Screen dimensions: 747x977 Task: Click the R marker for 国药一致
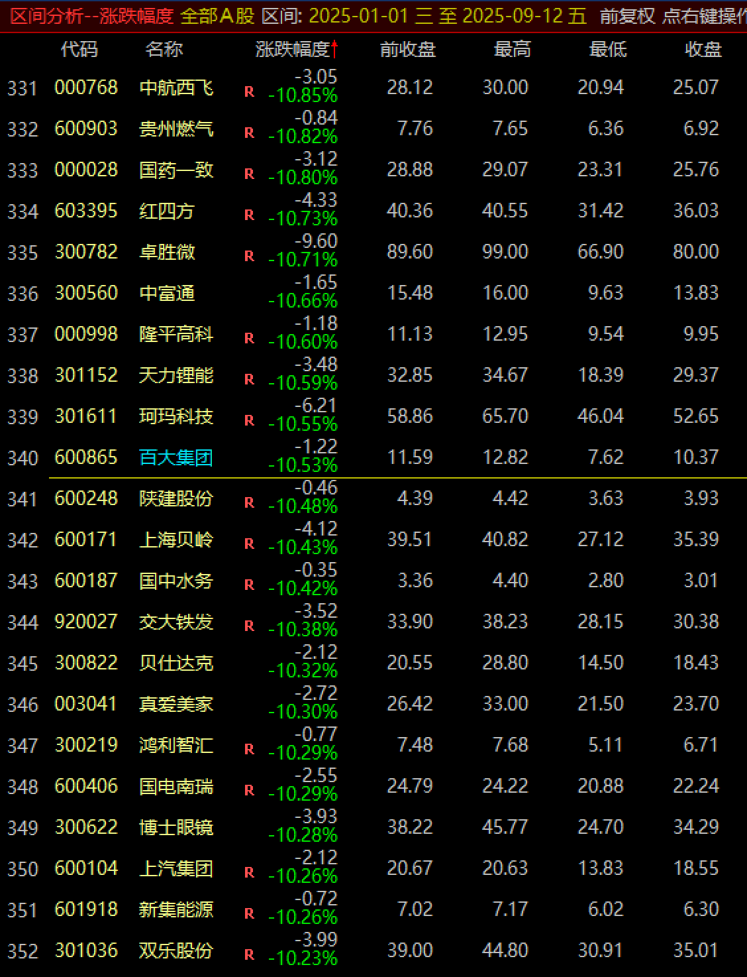point(249,174)
